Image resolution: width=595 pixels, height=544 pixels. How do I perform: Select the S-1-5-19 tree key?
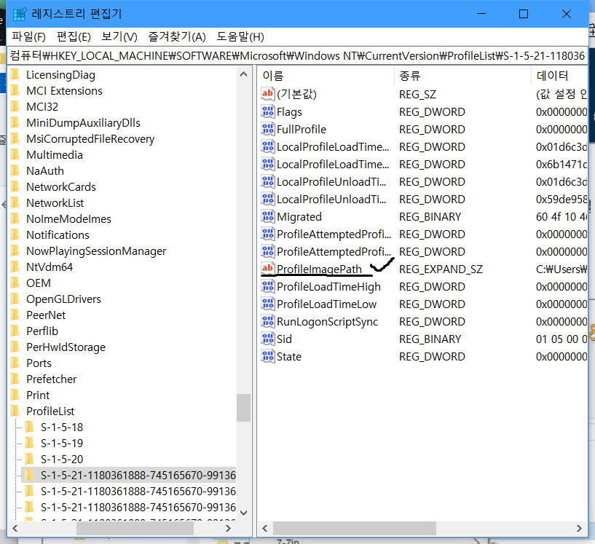[62, 443]
